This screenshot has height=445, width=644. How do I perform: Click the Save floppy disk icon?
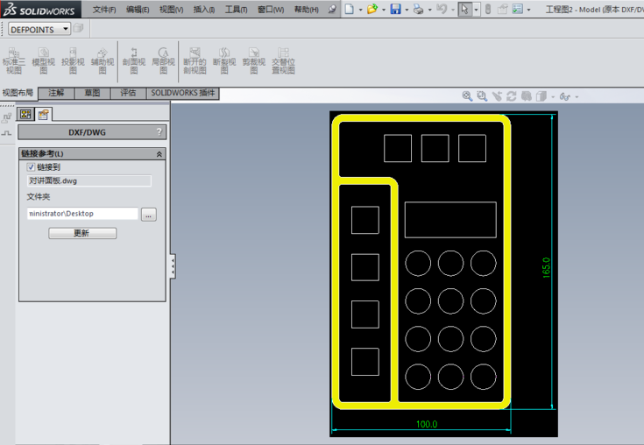click(395, 10)
